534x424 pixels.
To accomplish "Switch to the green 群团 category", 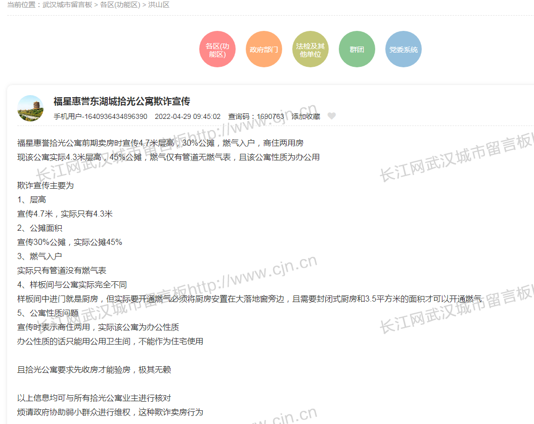I will (x=357, y=50).
